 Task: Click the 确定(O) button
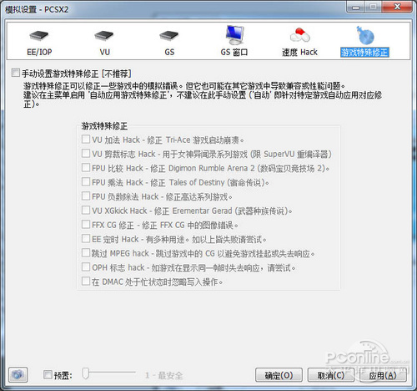pyautogui.click(x=279, y=375)
